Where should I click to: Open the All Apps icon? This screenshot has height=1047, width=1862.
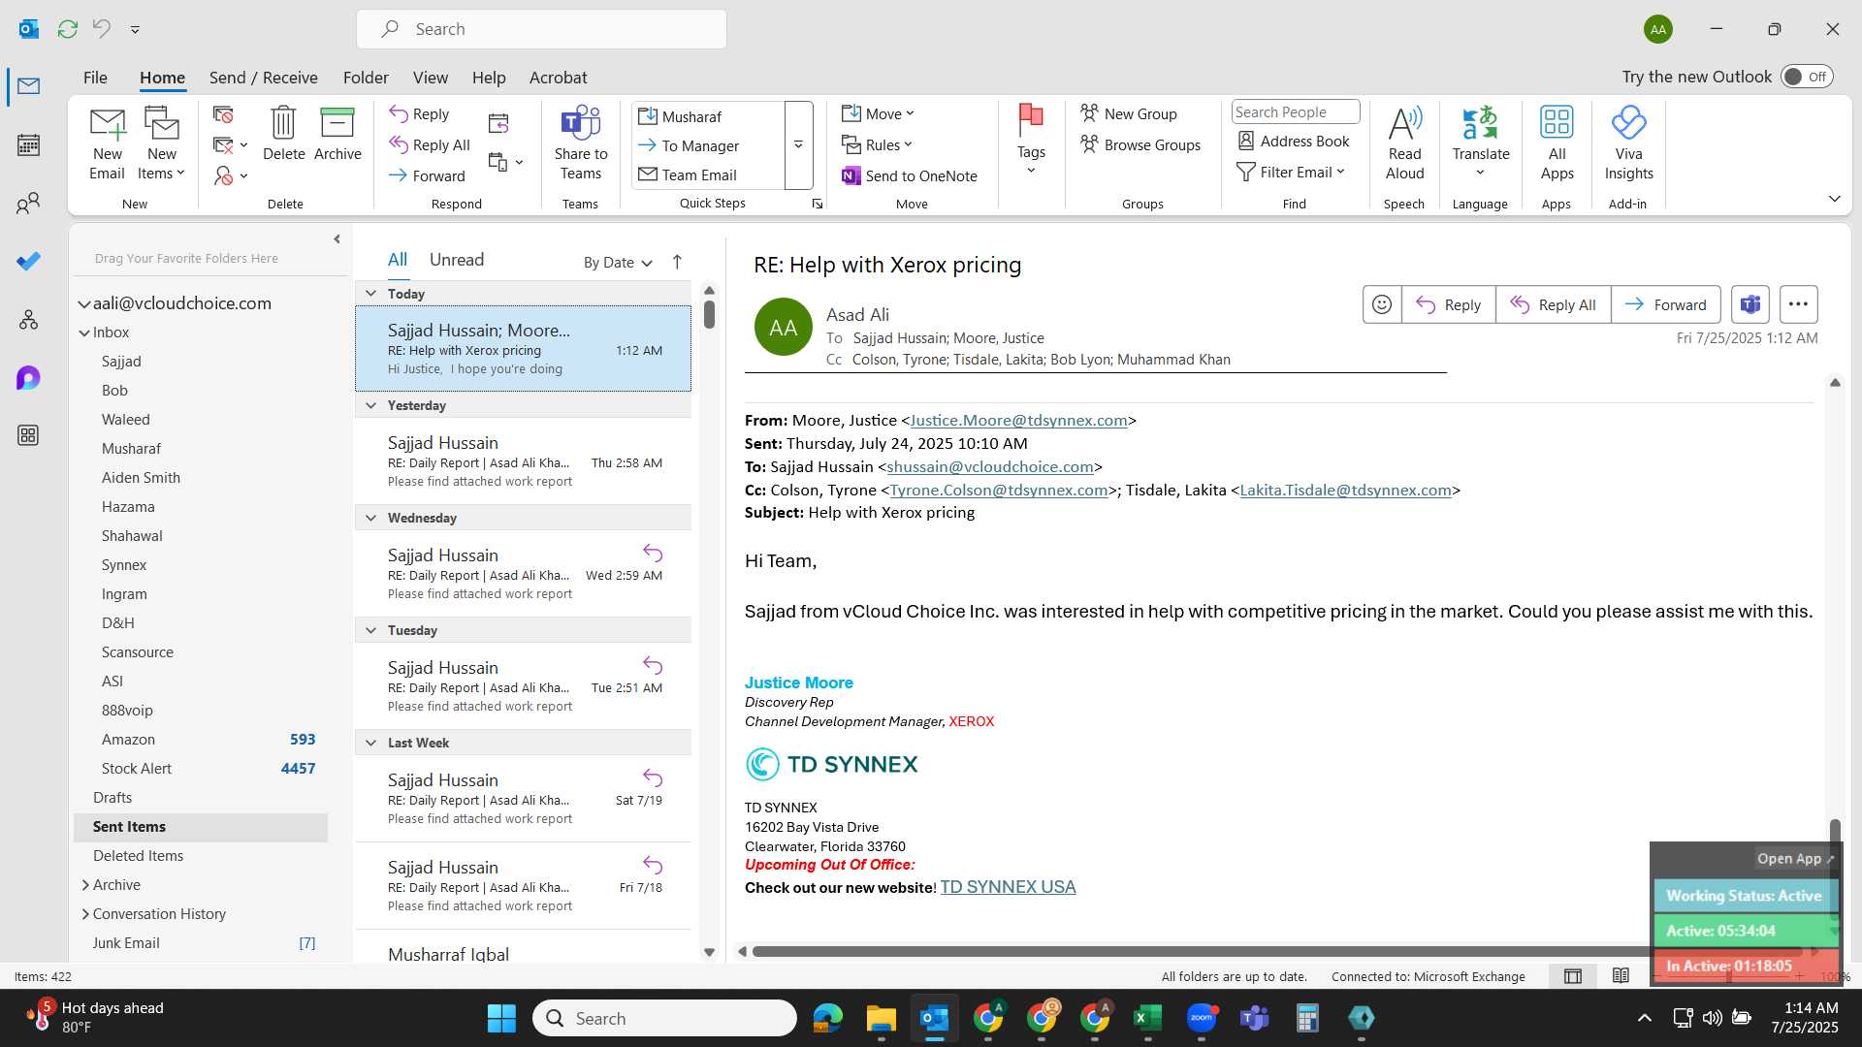point(1557,143)
